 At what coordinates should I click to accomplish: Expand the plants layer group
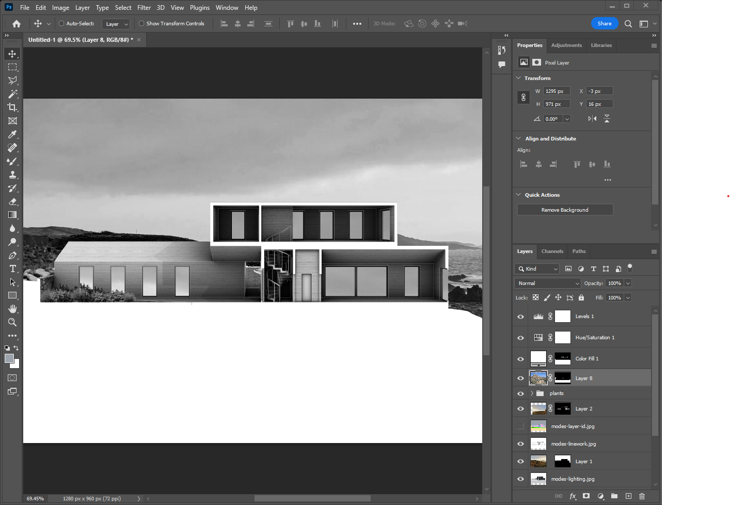pos(532,393)
